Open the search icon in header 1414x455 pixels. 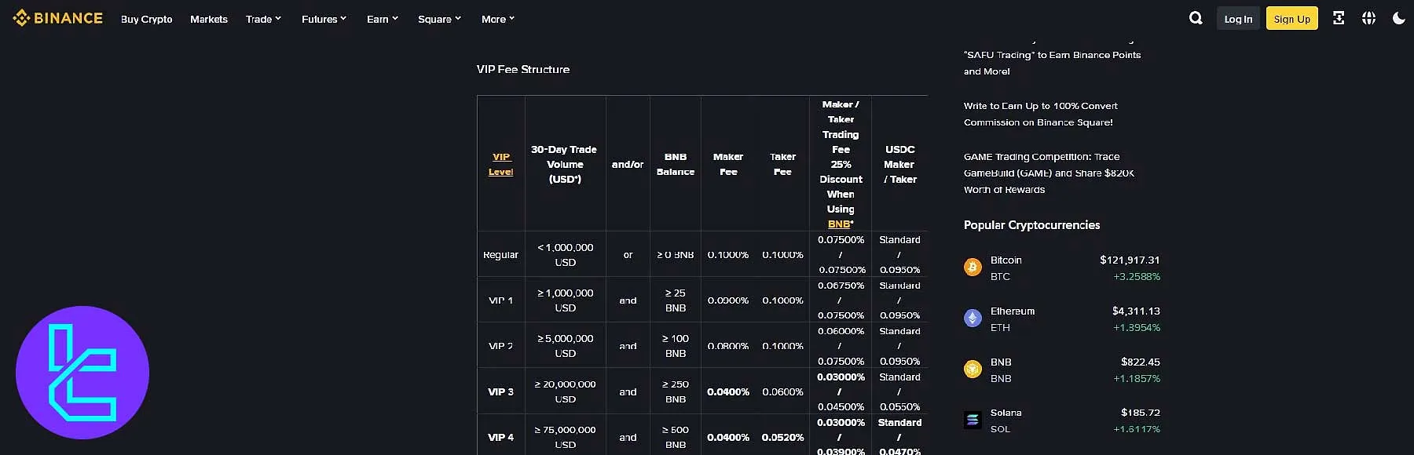coord(1196,18)
